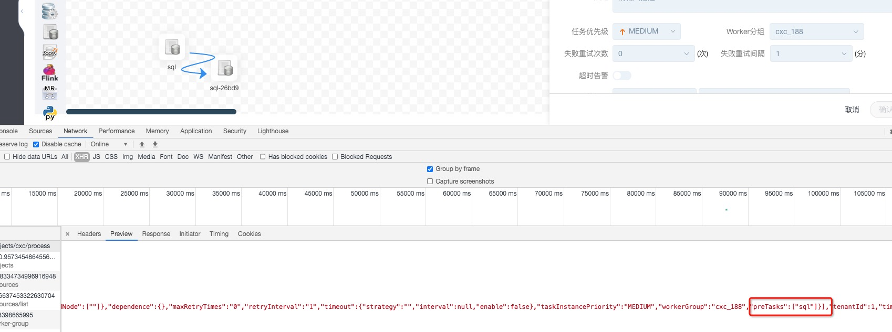Select the 'jects/cxc/process' request row
Screen dimensions: 892x332
tap(30, 245)
